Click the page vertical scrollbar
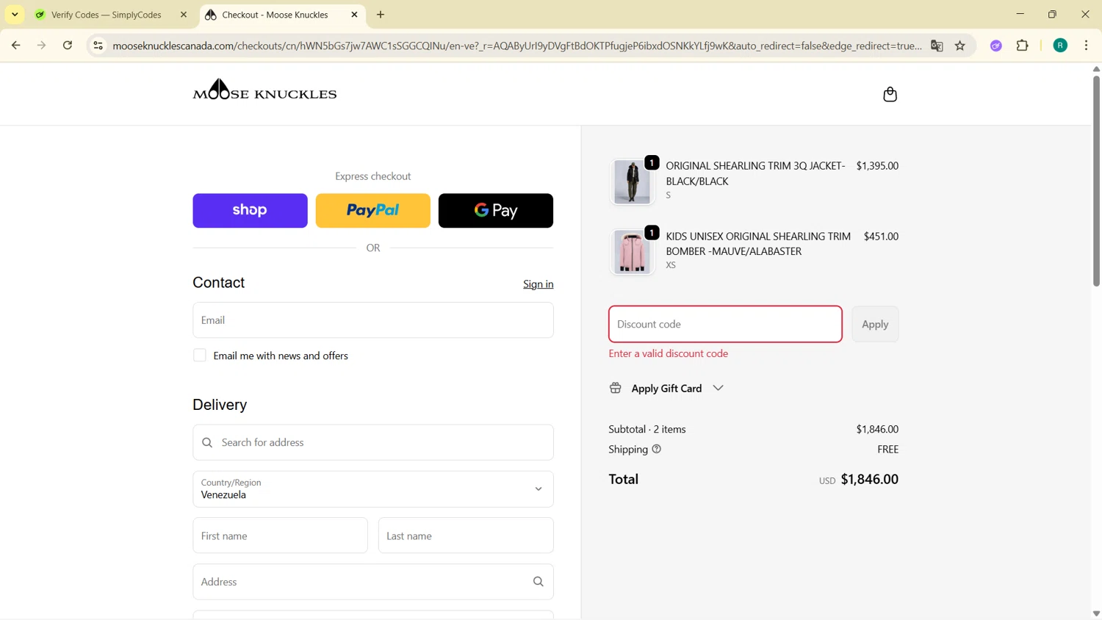This screenshot has height=620, width=1102. click(x=1096, y=180)
